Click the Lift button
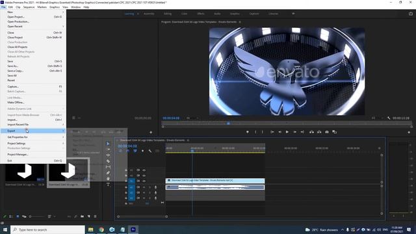 point(312,132)
